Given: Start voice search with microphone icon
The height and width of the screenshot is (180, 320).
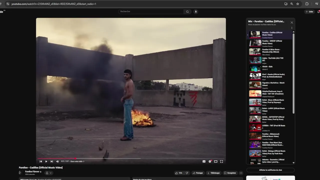Looking at the screenshot, I should 196,11.
